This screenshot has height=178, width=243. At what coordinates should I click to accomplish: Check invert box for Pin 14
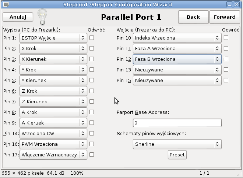(x=92, y=133)
